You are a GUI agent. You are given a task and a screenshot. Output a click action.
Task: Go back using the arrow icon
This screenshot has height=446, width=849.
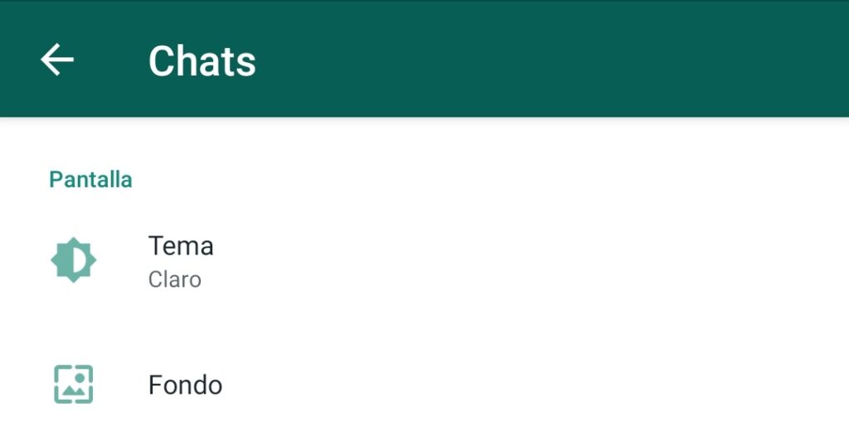(57, 60)
